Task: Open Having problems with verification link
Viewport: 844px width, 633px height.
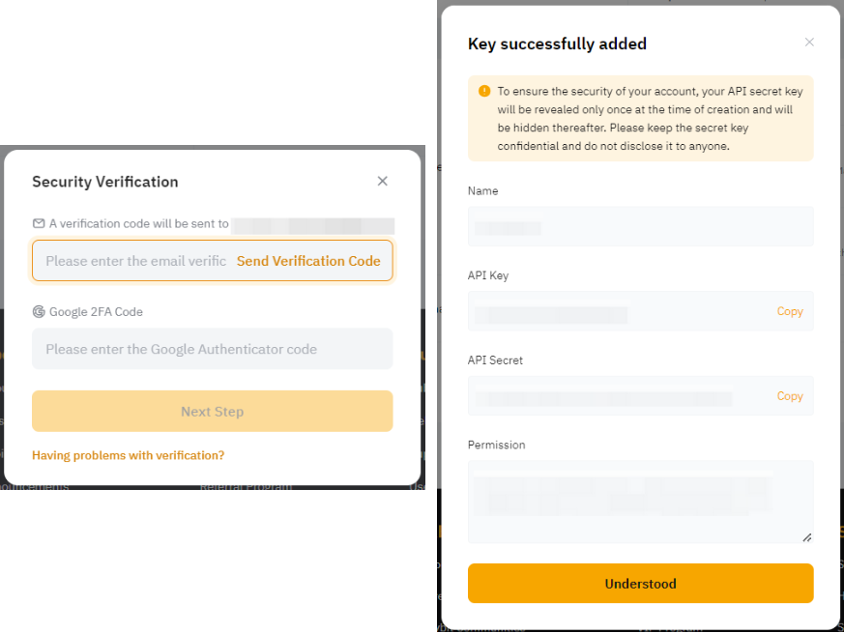Action: (x=128, y=455)
